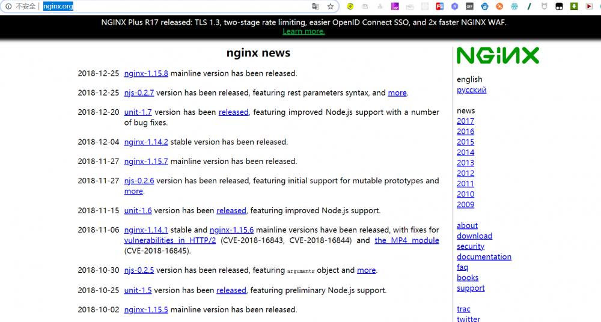Open the faq sidebar link
The image size is (601, 322).
coord(462,267)
